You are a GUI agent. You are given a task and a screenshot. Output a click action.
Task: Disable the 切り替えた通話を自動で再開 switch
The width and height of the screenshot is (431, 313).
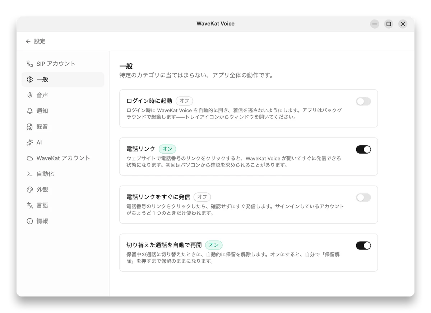[x=363, y=246]
